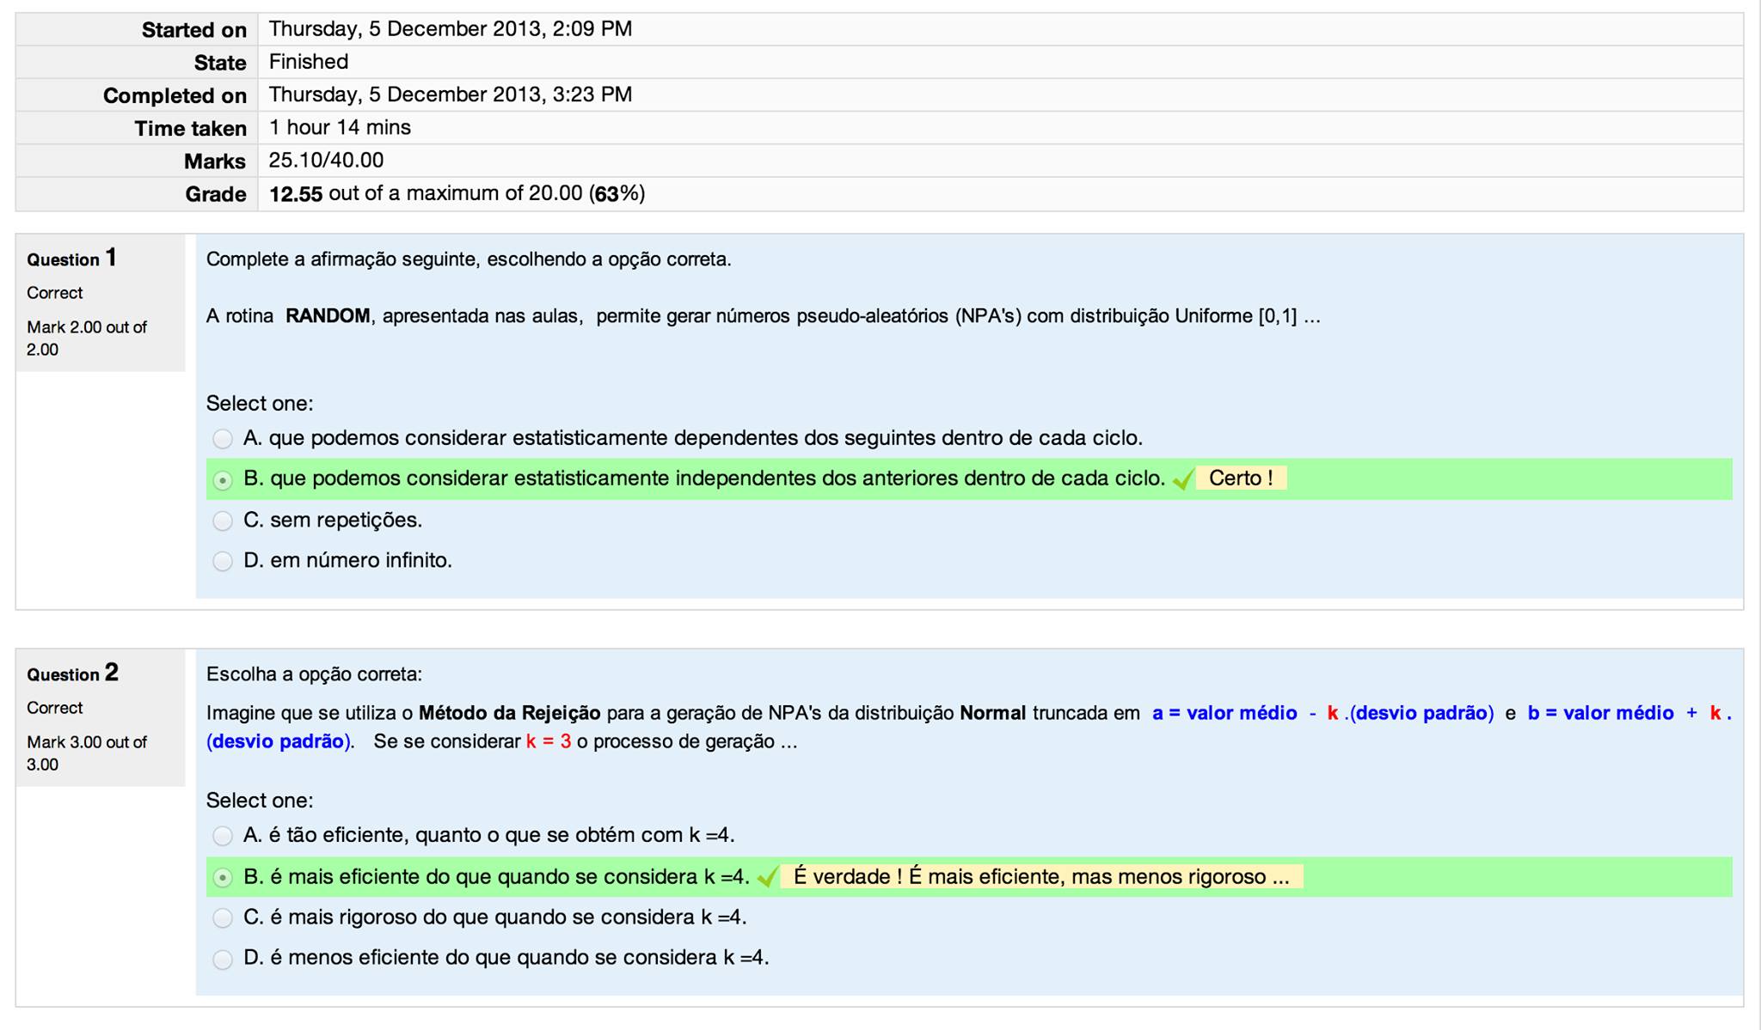This screenshot has width=1761, height=1030.
Task: Click the red k = 3 text
Action: [x=549, y=741]
